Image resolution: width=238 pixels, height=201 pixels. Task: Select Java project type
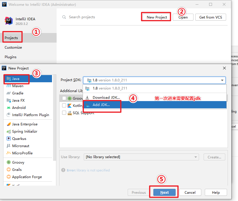pos(28,79)
